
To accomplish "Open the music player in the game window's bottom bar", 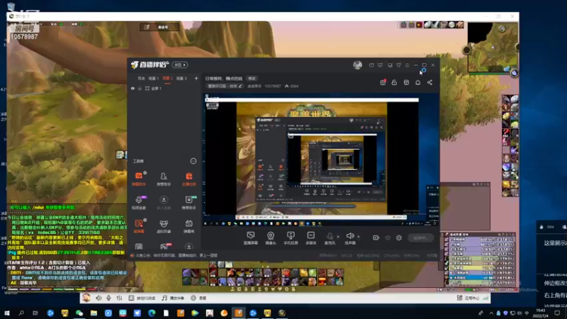I will (x=173, y=298).
